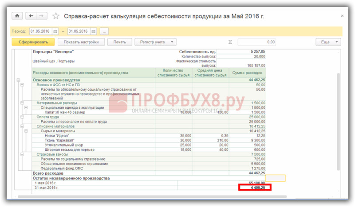Click Показать настройки button
Image resolution: width=355 pixels, height=207 pixels.
[x=81, y=42]
